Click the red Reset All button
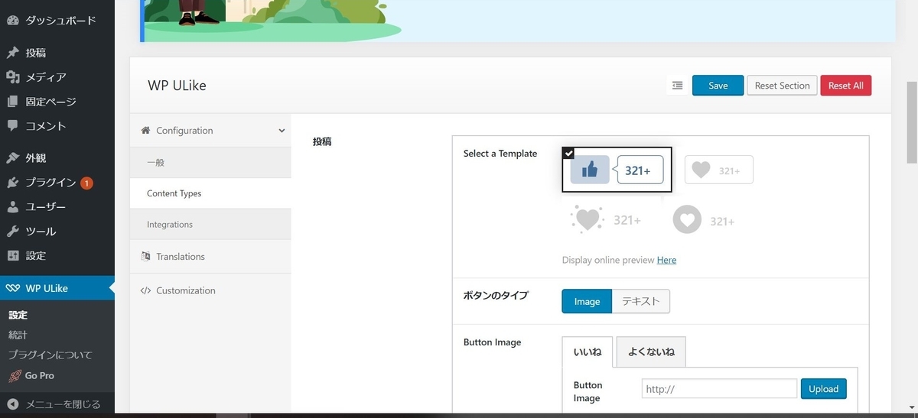This screenshot has width=918, height=418. [x=846, y=86]
